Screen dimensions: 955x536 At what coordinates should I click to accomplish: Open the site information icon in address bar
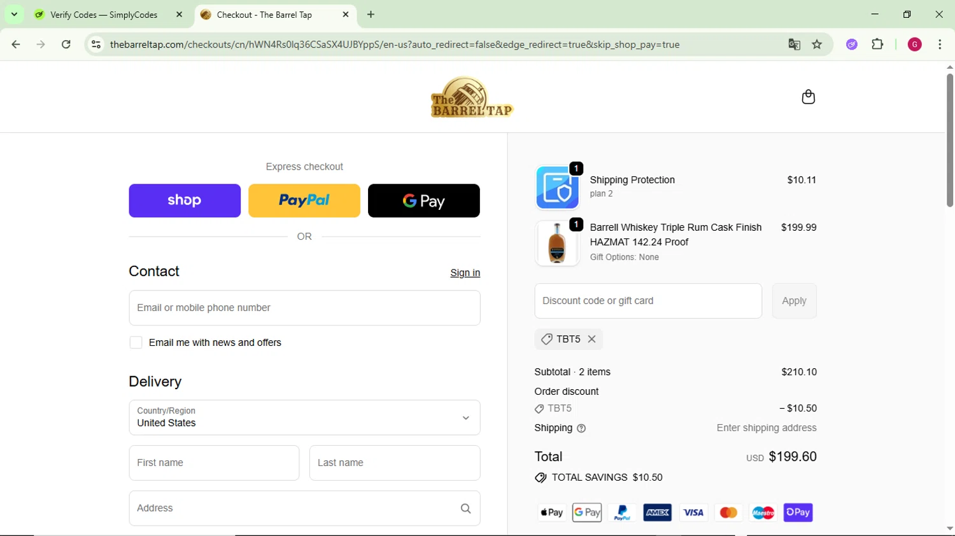pyautogui.click(x=96, y=45)
